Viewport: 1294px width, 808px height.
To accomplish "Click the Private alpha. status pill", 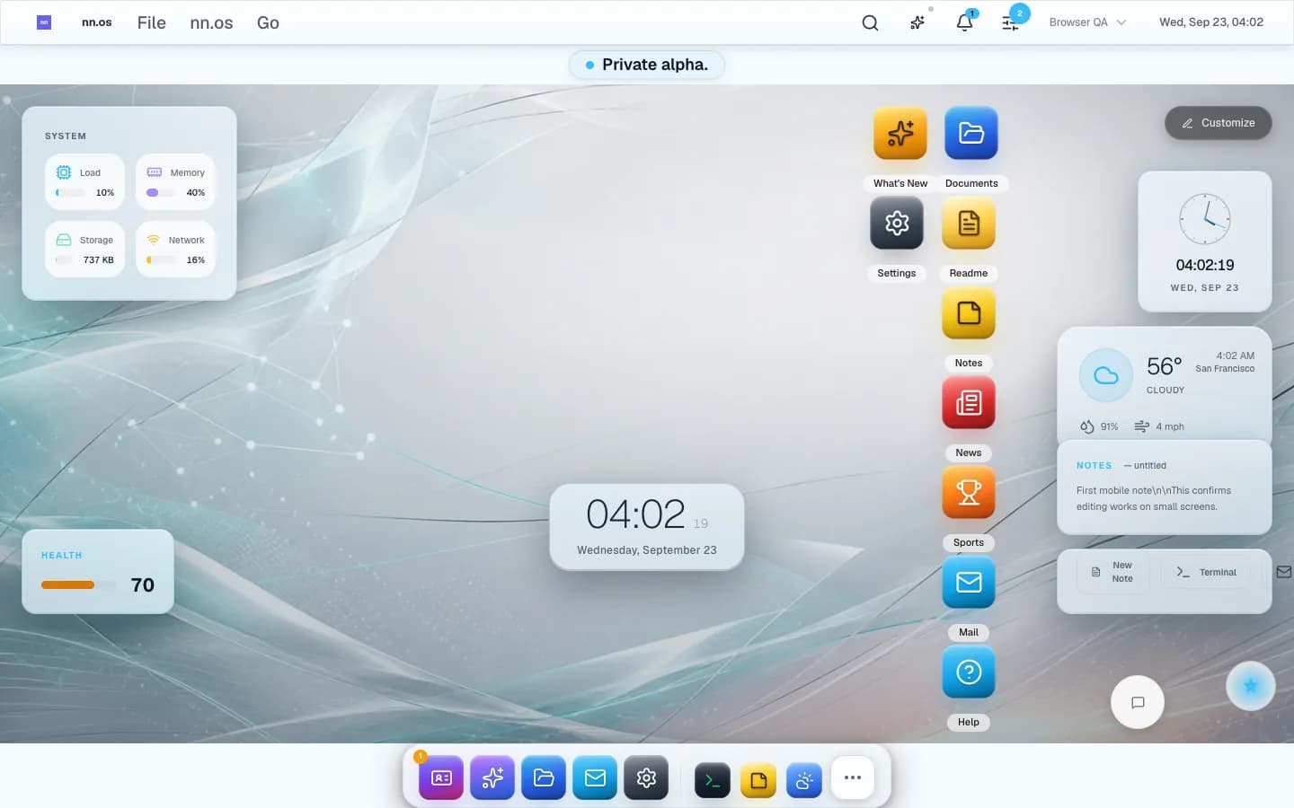I will [x=647, y=65].
